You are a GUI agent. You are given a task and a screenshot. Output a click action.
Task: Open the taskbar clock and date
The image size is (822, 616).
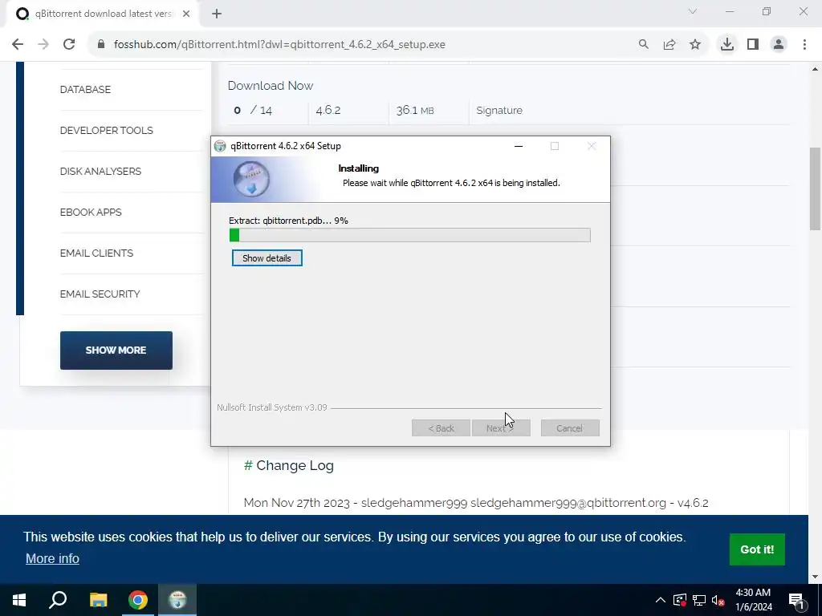pos(753,600)
